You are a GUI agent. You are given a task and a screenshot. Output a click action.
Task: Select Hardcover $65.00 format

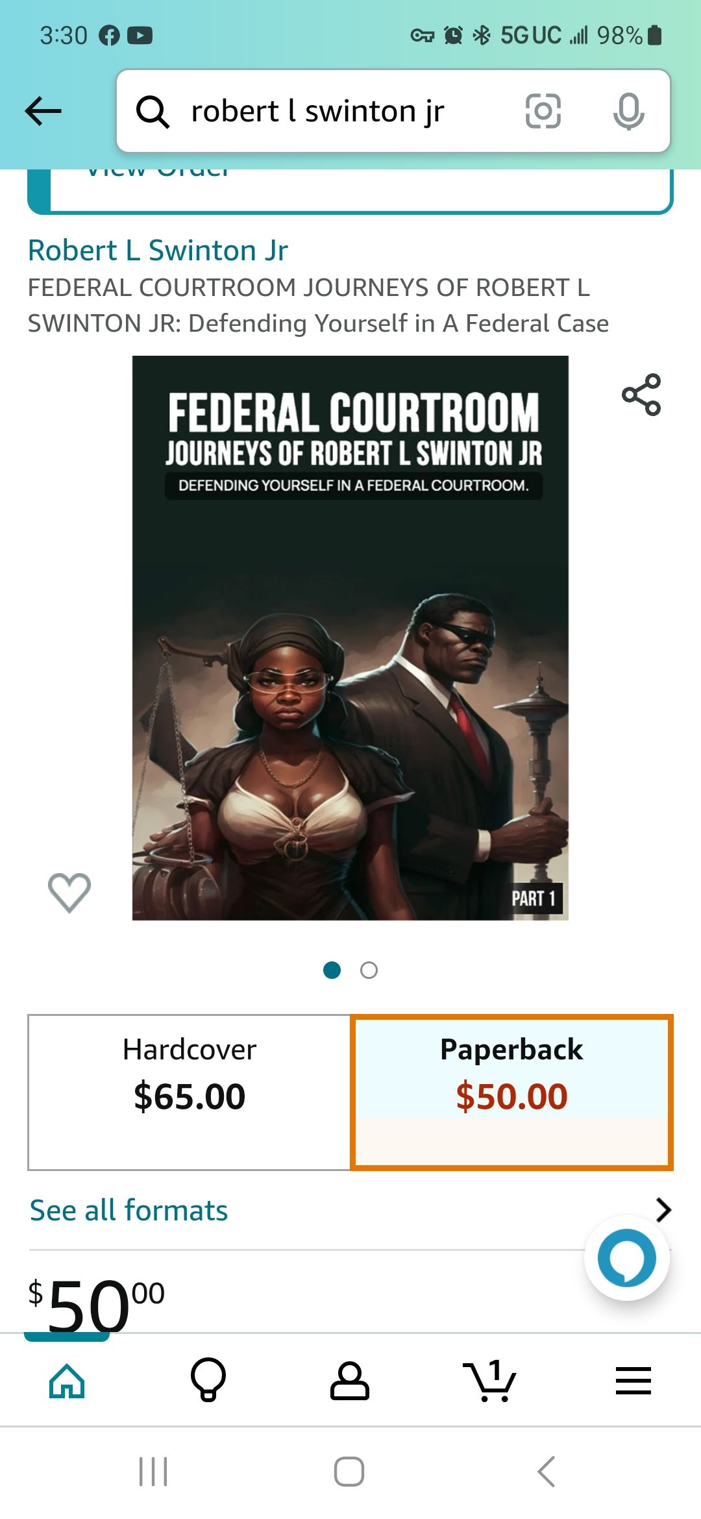pyautogui.click(x=190, y=1093)
